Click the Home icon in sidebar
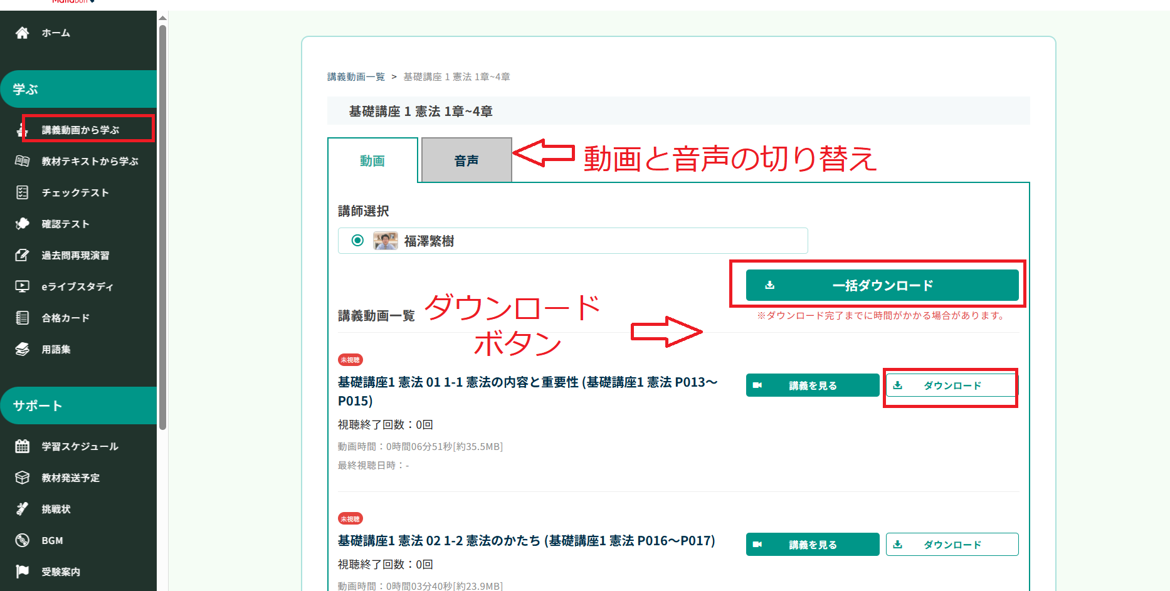The height and width of the screenshot is (591, 1170). [23, 33]
